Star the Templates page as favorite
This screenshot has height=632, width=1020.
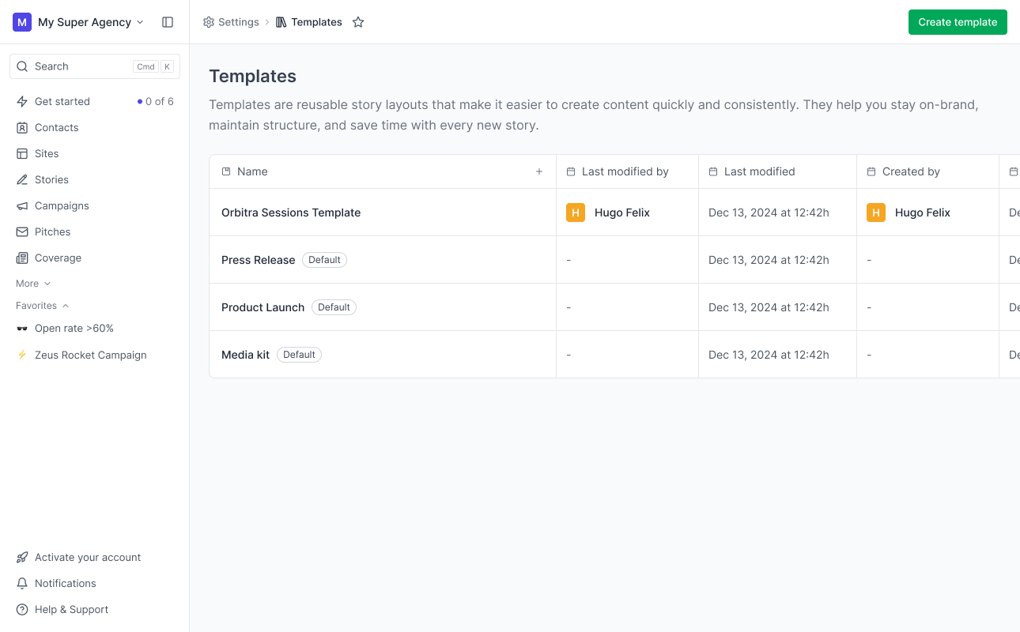tap(358, 22)
